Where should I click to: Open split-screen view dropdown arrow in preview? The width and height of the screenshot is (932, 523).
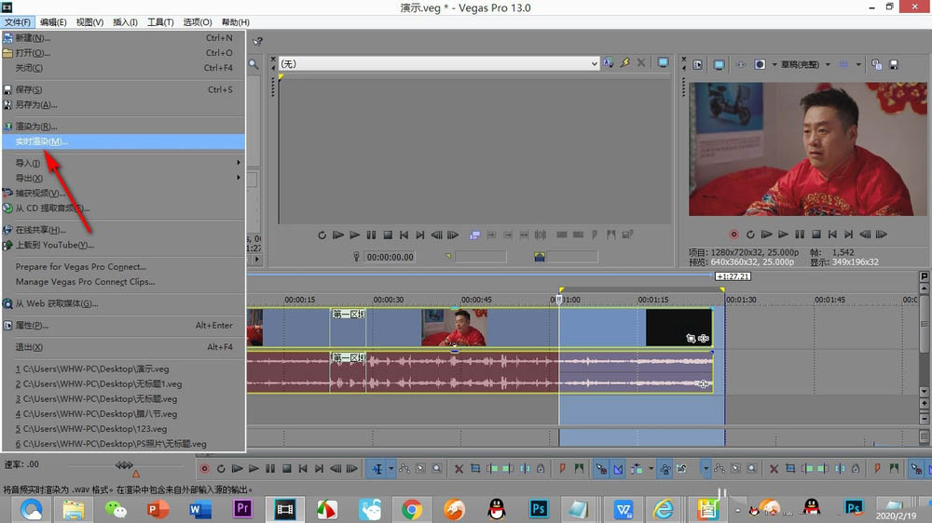click(x=774, y=64)
